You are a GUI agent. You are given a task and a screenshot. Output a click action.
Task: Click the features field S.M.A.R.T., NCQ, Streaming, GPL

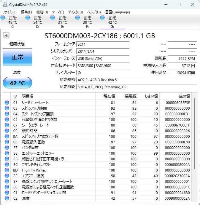point(137,87)
